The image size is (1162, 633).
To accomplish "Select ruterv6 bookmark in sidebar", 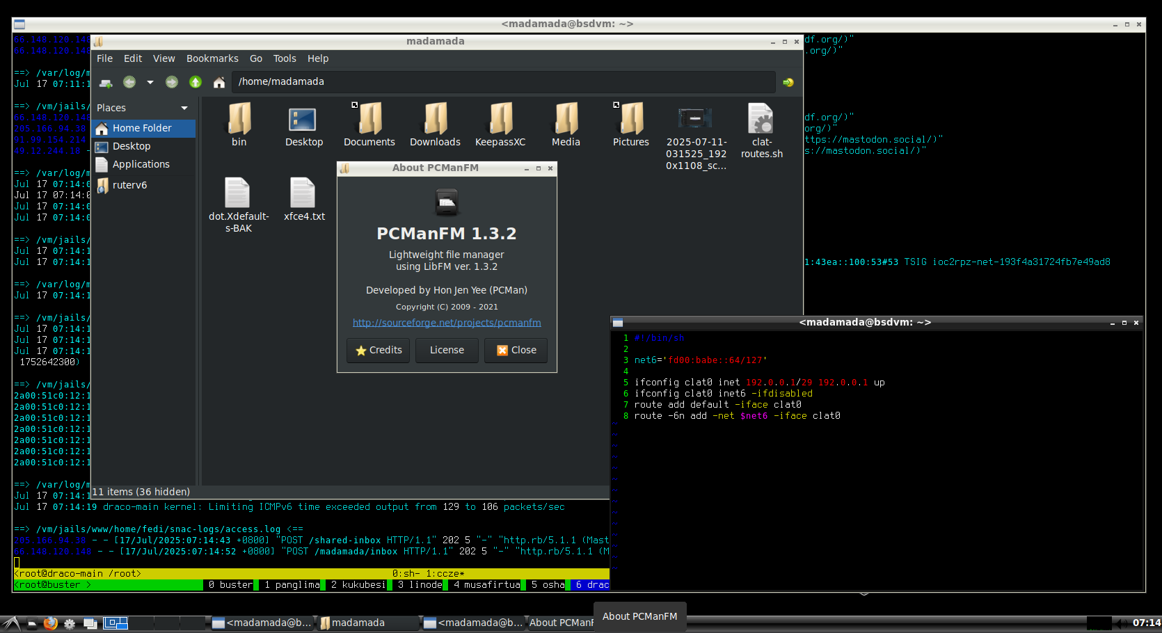I will [129, 186].
